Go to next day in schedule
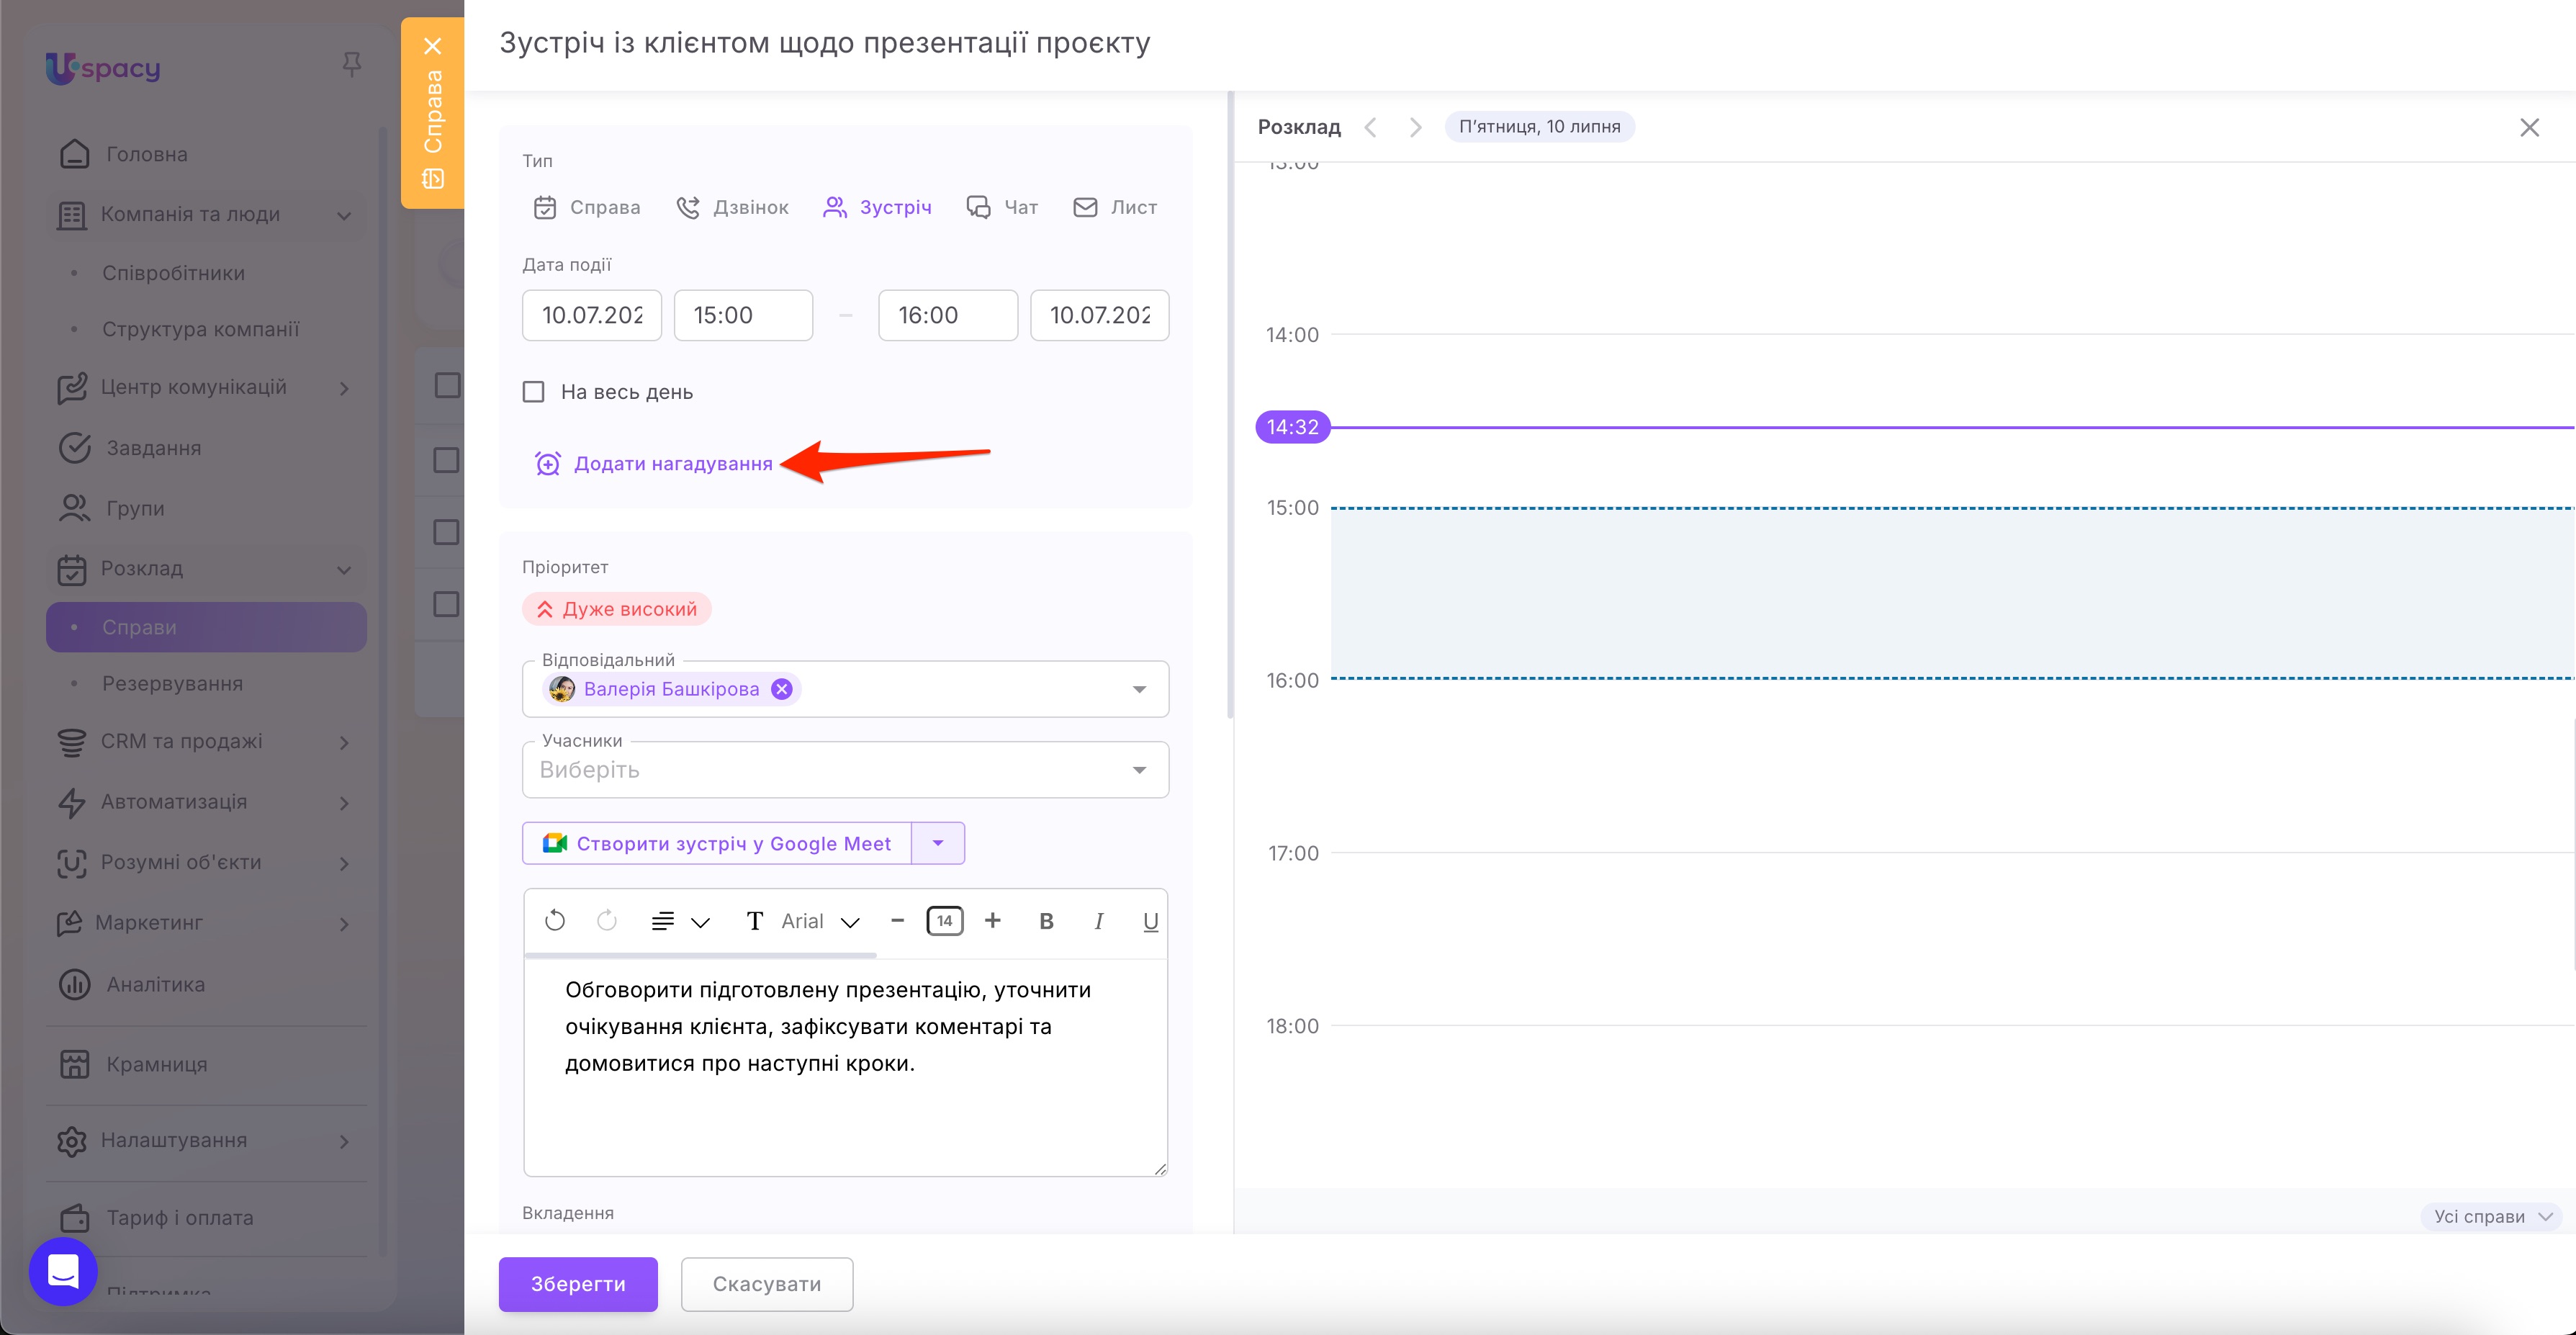This screenshot has height=1335, width=2576. click(1415, 127)
